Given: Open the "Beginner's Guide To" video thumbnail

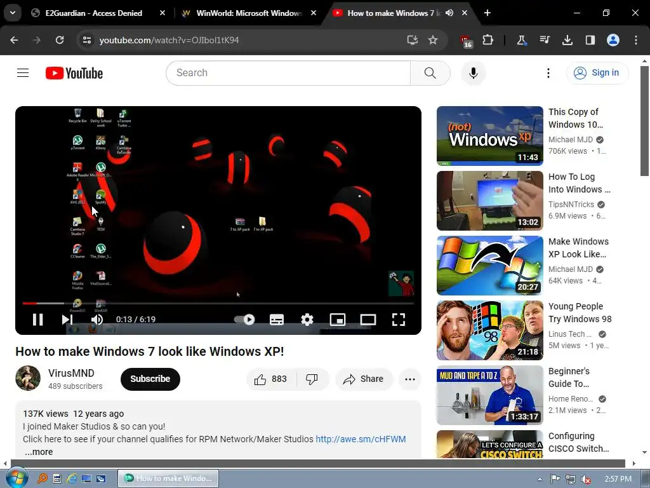Looking at the screenshot, I should [x=489, y=395].
